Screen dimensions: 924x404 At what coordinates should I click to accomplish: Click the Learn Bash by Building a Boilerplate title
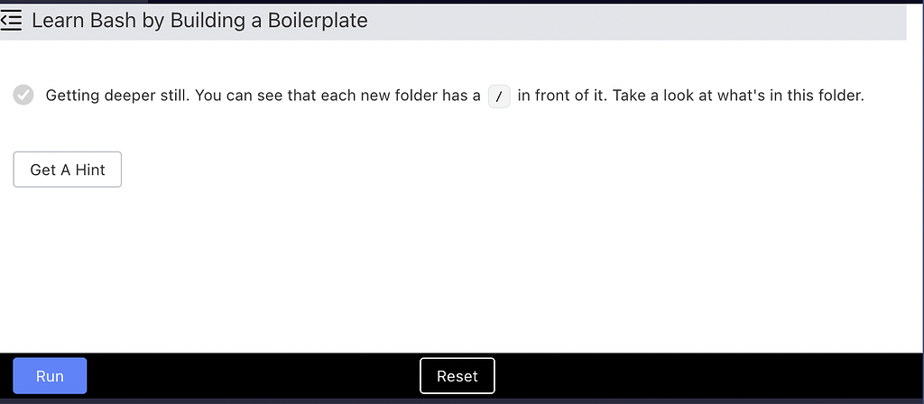click(x=199, y=21)
